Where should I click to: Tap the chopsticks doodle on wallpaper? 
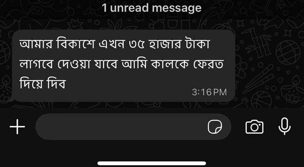coord(258,79)
